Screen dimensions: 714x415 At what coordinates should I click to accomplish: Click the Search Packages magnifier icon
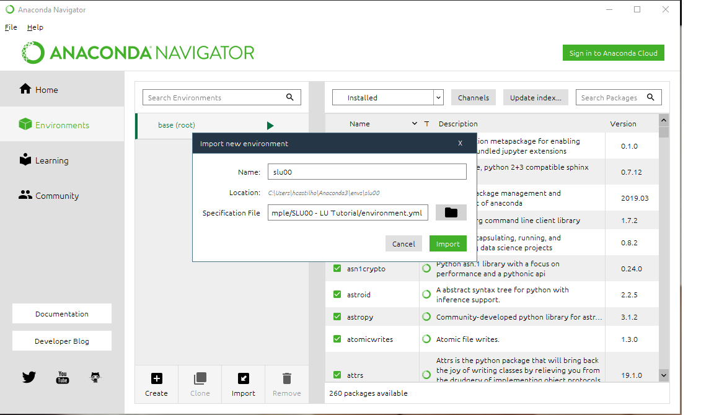coord(651,97)
